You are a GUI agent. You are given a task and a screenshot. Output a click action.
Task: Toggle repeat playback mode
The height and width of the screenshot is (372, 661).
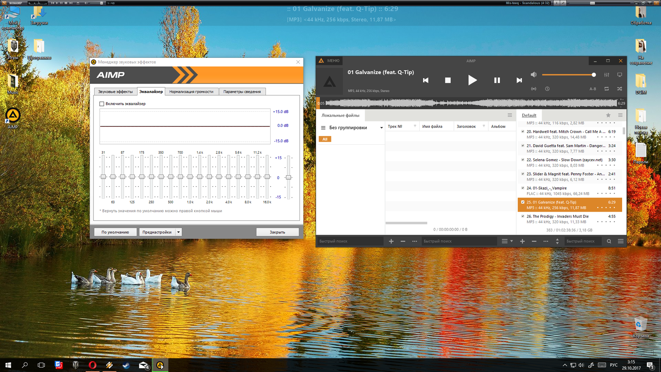[x=606, y=88]
